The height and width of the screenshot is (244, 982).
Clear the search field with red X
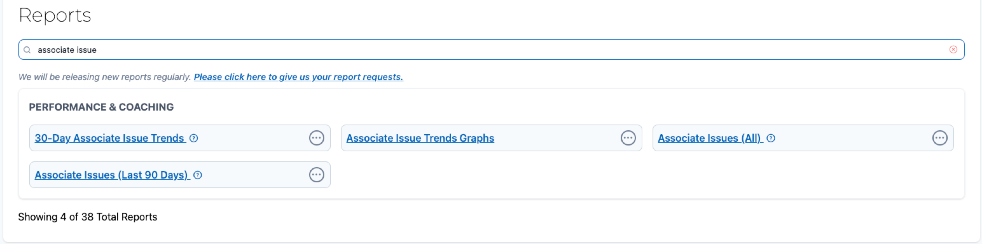(x=953, y=50)
